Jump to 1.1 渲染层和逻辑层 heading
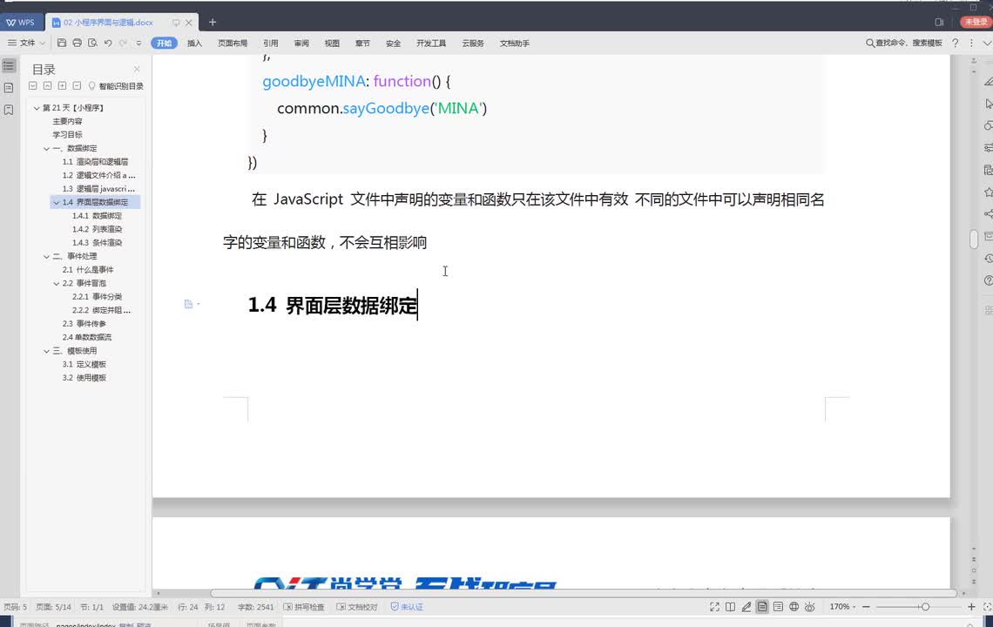 [95, 161]
